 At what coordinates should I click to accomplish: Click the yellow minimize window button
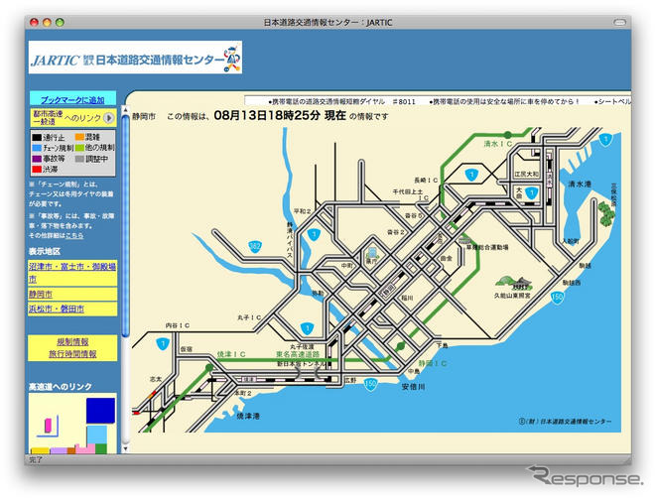47,22
